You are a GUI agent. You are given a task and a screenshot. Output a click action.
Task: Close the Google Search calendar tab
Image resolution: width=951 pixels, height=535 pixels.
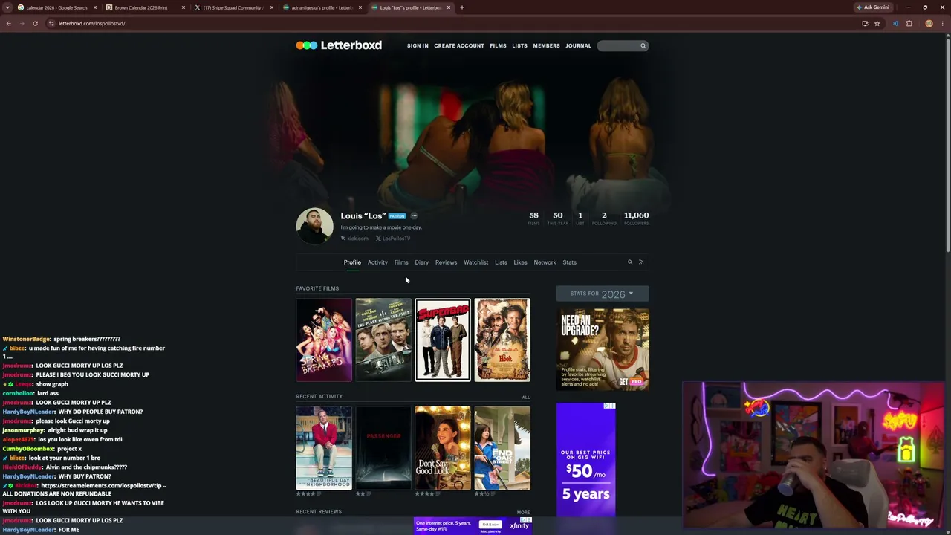(95, 7)
